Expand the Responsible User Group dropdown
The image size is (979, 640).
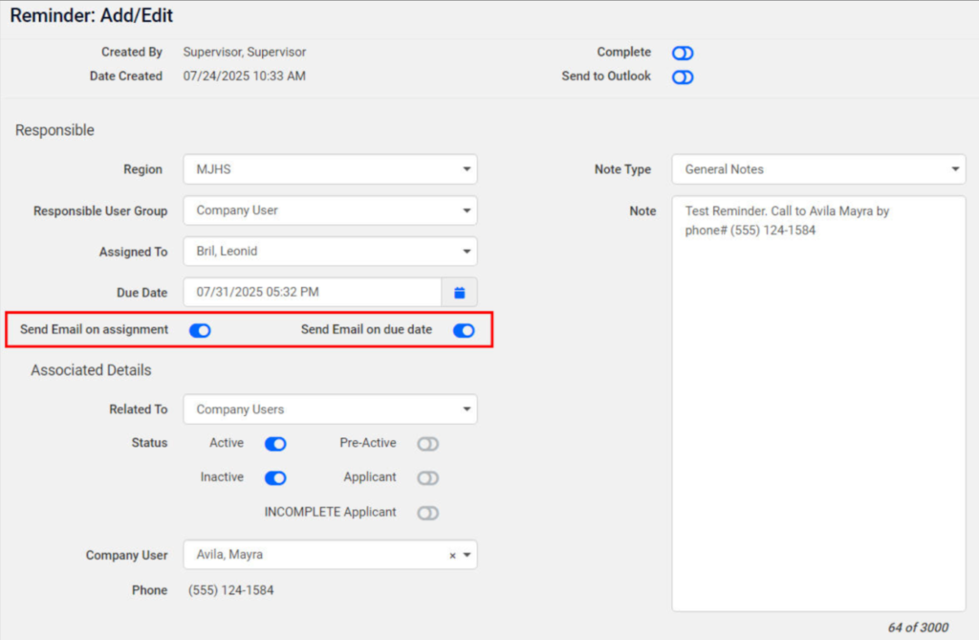pos(330,210)
